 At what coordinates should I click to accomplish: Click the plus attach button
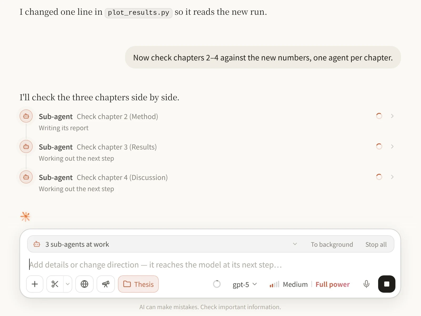pos(35,284)
